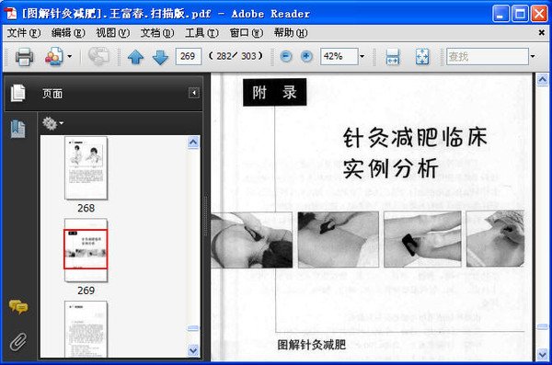Click thumbnail panel scroll down arrow
552x365 pixels.
[193, 350]
